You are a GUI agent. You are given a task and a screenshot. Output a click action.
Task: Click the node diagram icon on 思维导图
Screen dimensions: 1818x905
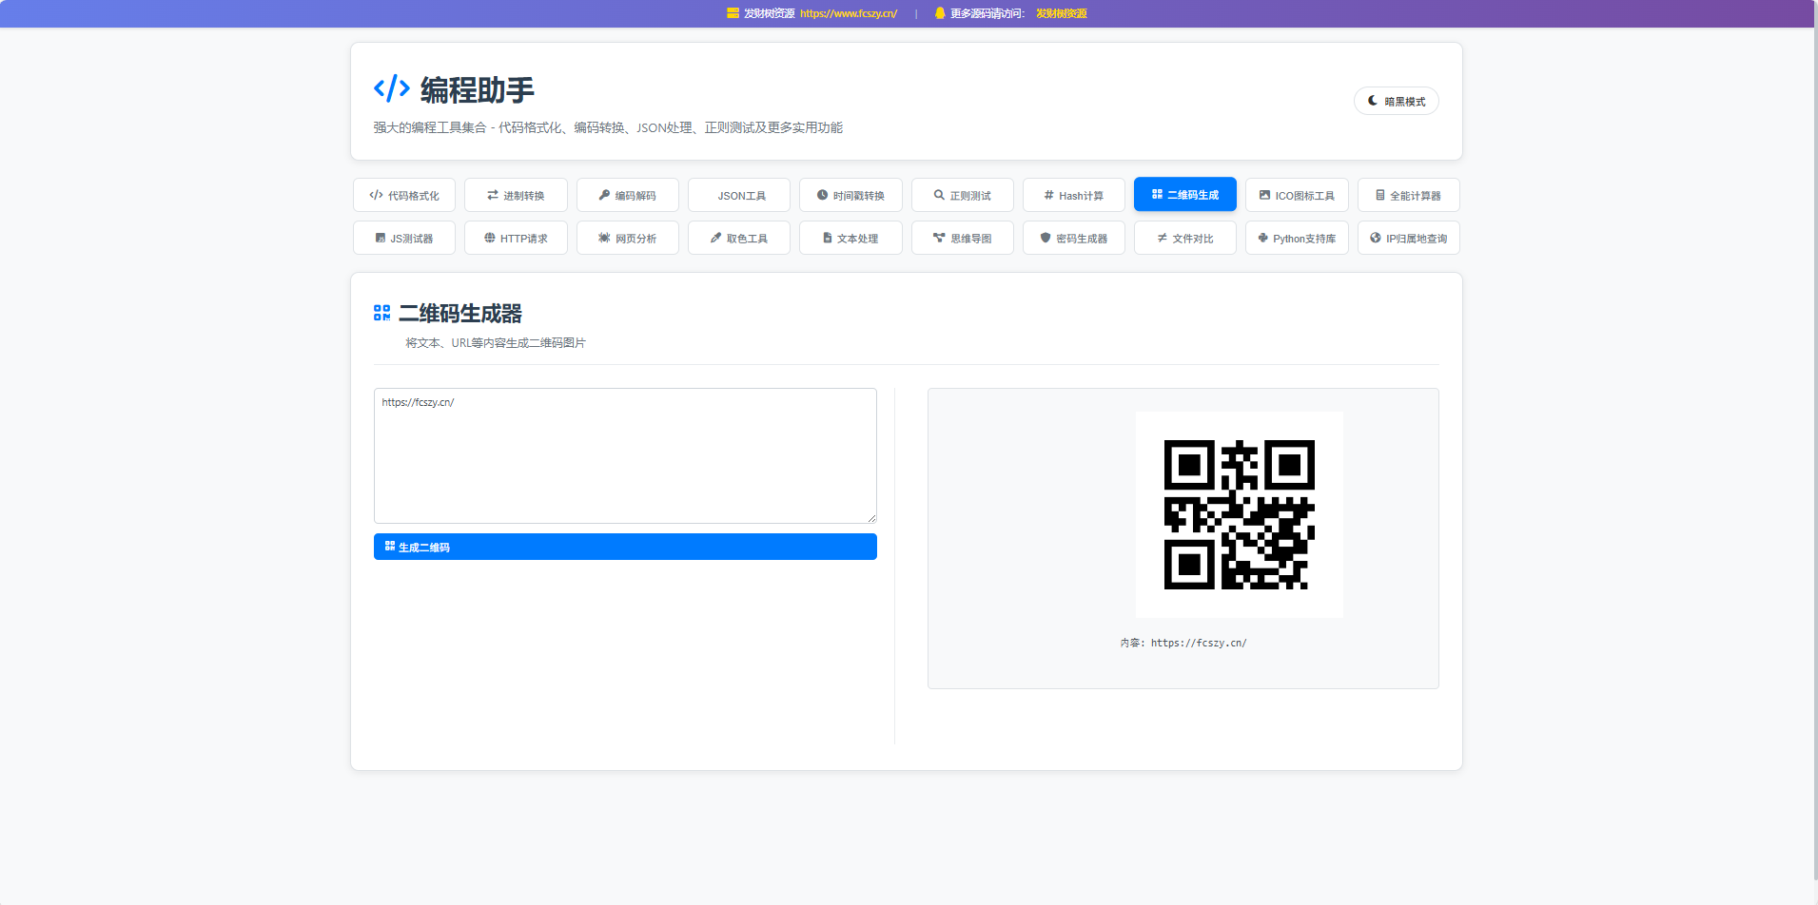pyautogui.click(x=939, y=238)
